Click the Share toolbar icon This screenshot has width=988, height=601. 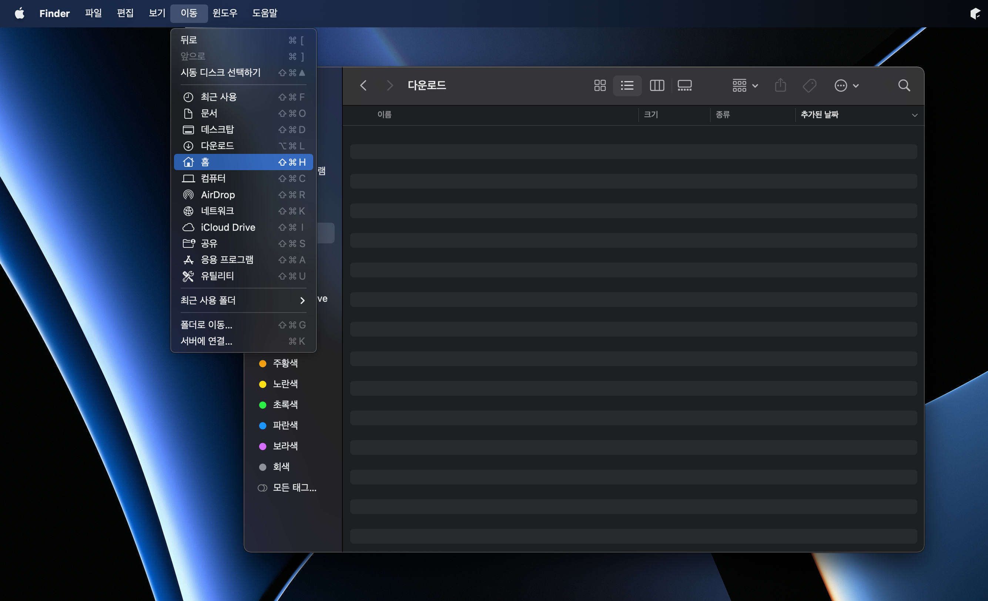click(780, 85)
